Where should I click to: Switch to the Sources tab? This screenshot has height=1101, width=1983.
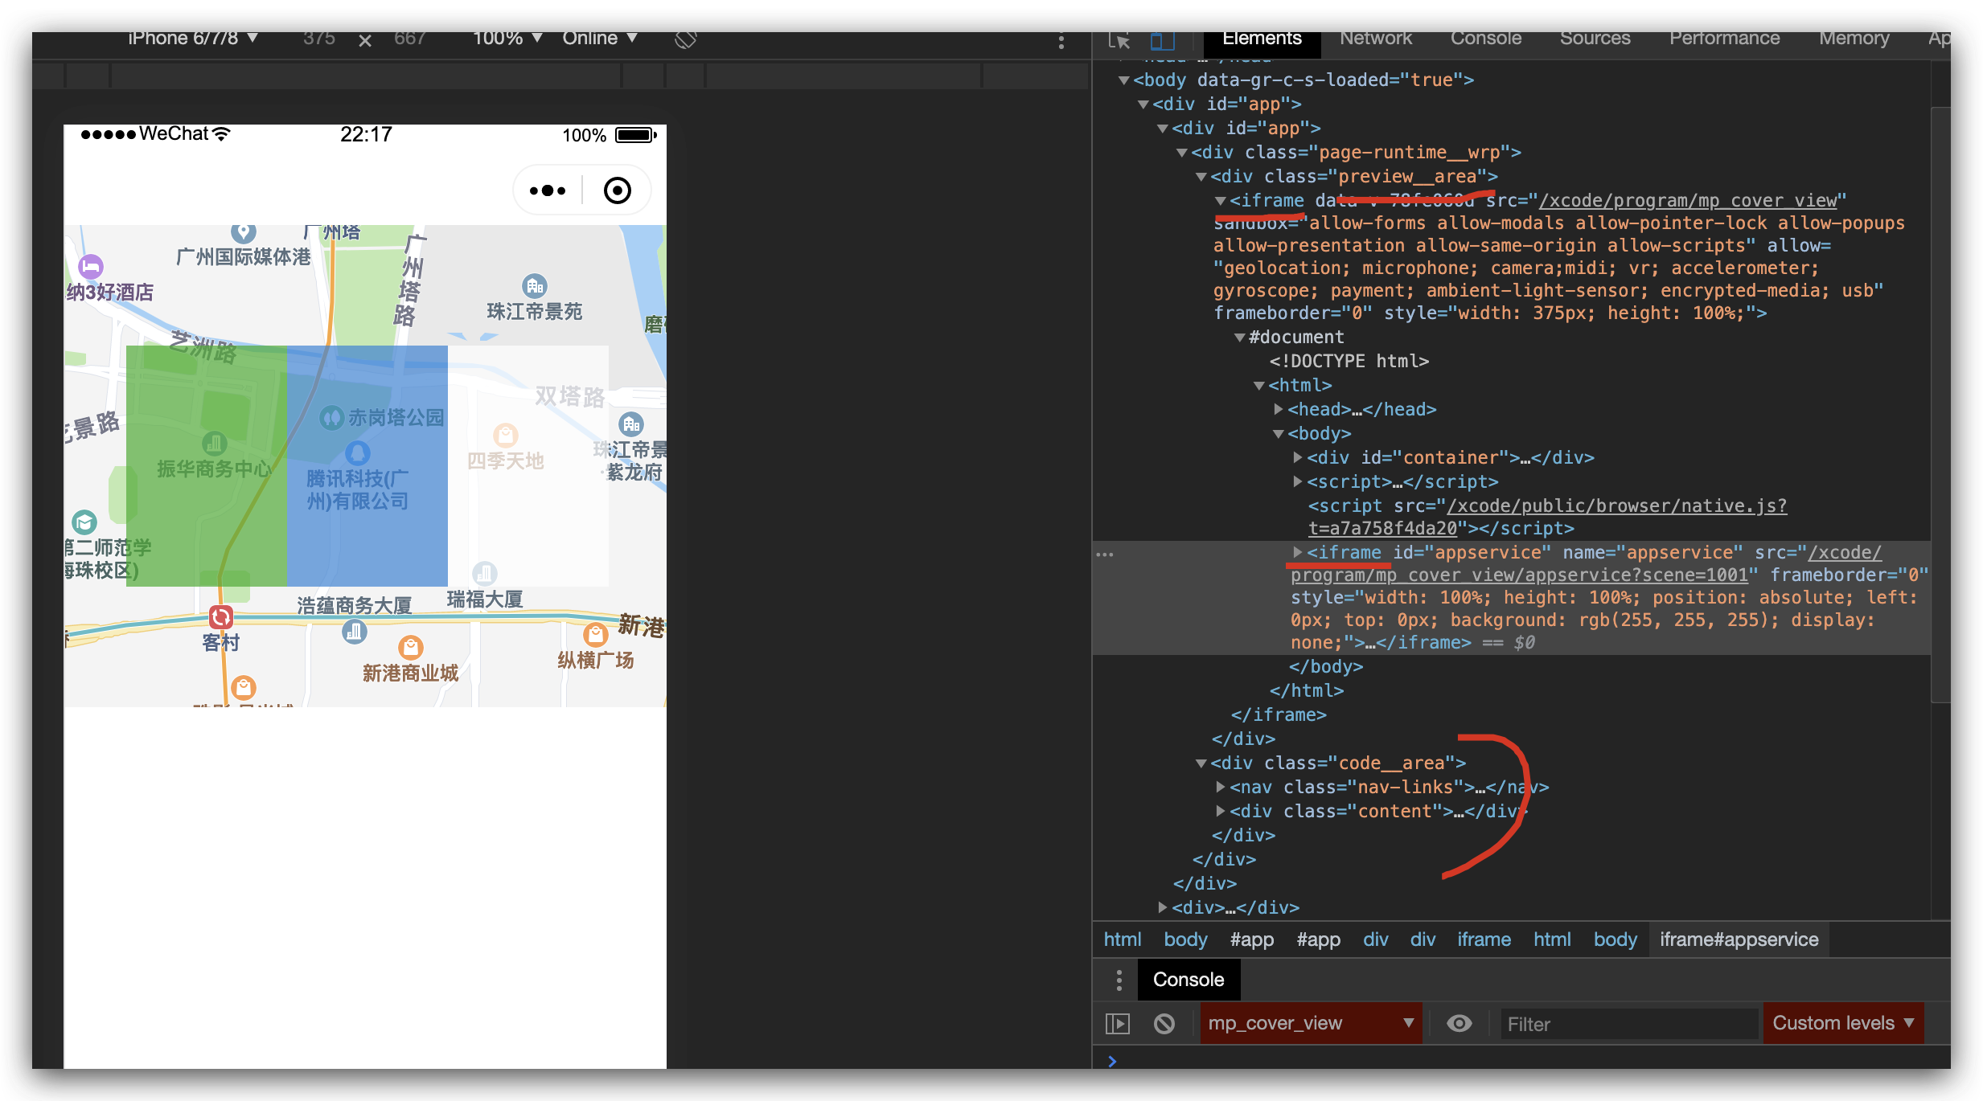coord(1595,39)
